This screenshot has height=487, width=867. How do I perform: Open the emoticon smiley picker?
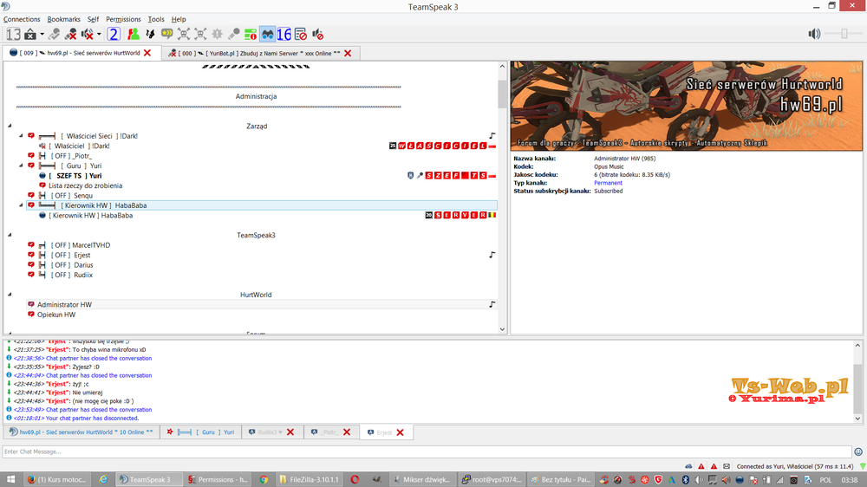[858, 451]
